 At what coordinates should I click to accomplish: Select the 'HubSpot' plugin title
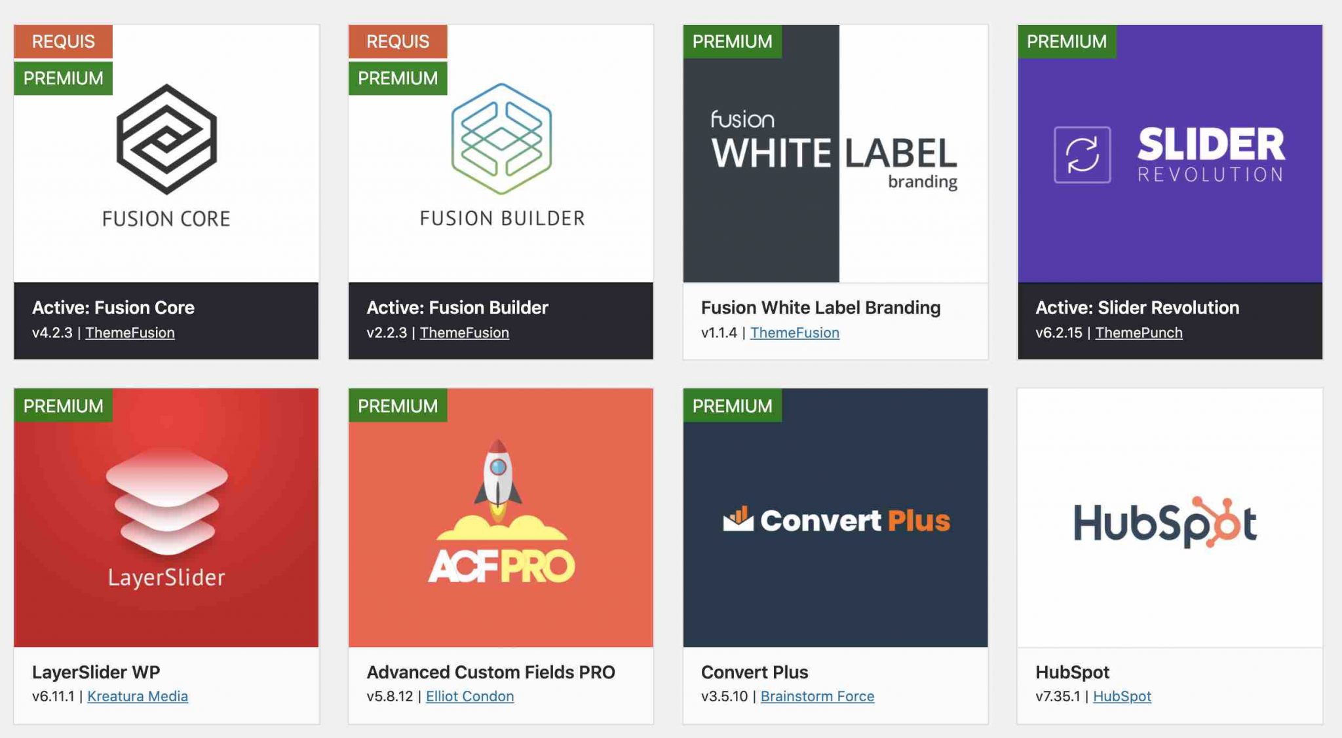[1072, 672]
